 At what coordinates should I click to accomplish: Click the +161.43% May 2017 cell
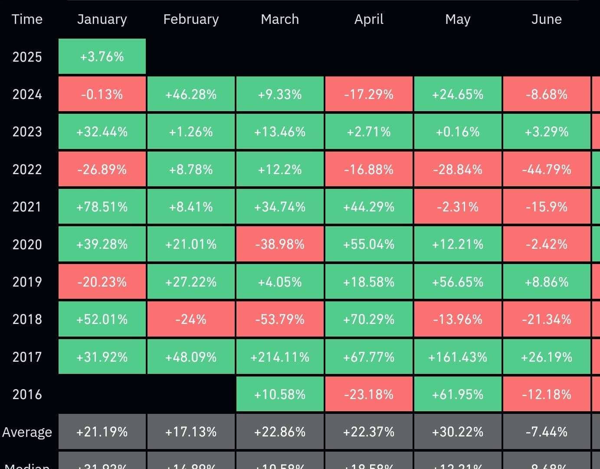458,357
